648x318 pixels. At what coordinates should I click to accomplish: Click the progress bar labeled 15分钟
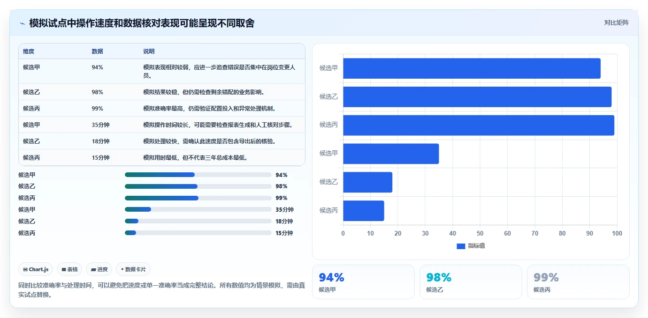198,233
